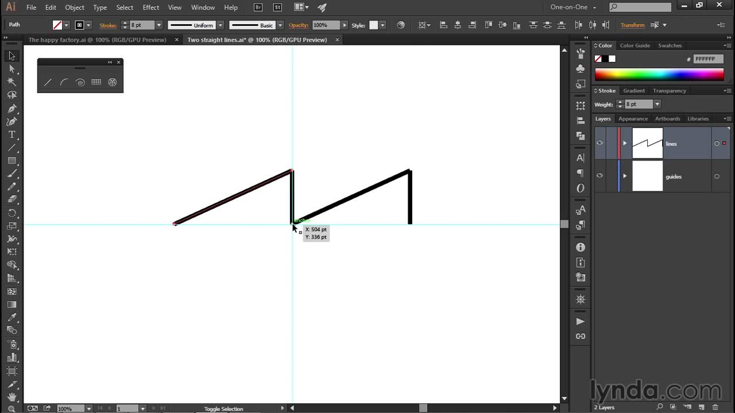Image resolution: width=735 pixels, height=413 pixels.
Task: Close the floating line tools panel
Action: click(119, 62)
